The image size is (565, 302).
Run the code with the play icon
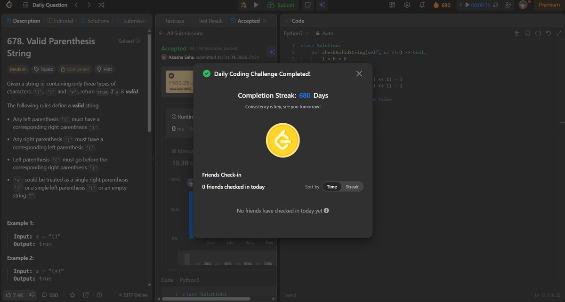pos(256,5)
